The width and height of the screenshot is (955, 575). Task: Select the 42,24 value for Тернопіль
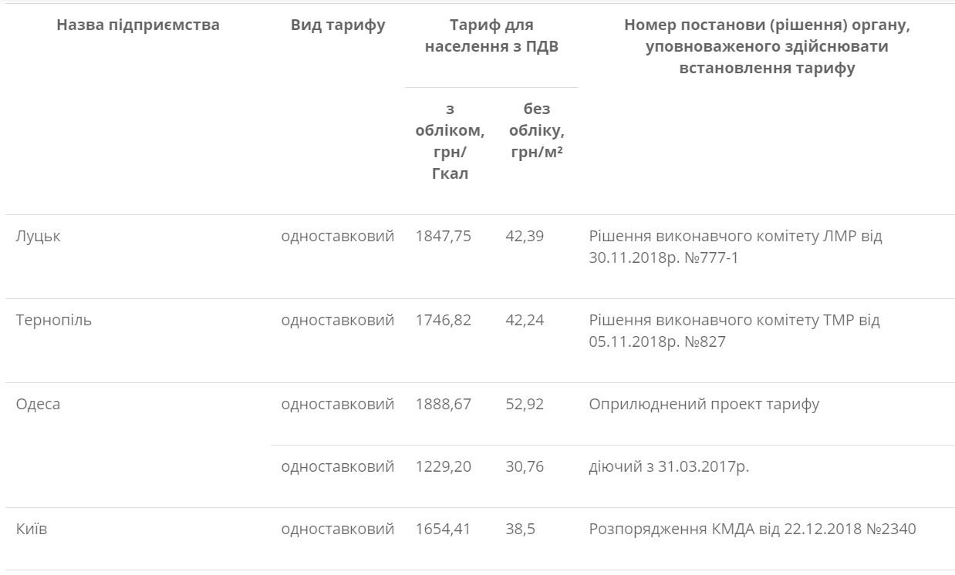[525, 320]
